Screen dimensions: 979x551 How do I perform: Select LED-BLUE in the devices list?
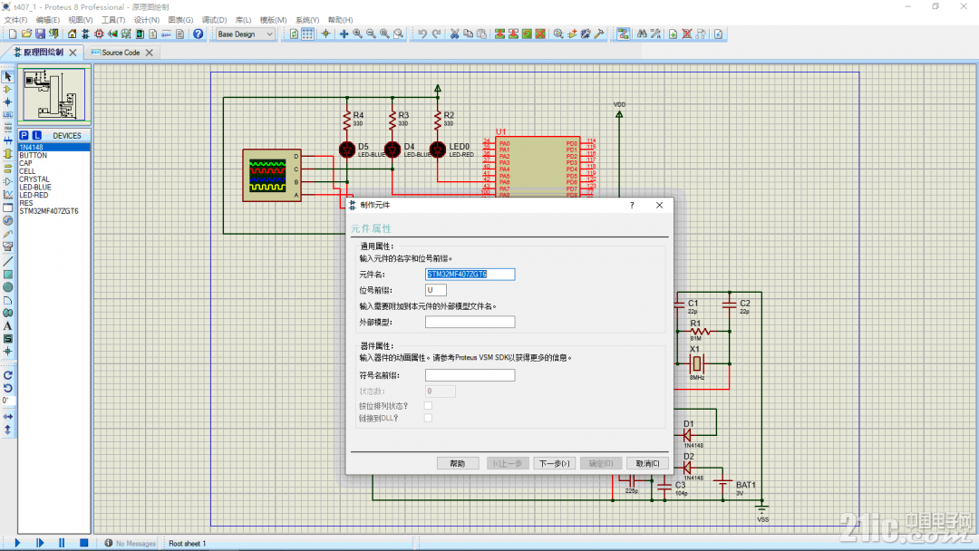(53, 188)
